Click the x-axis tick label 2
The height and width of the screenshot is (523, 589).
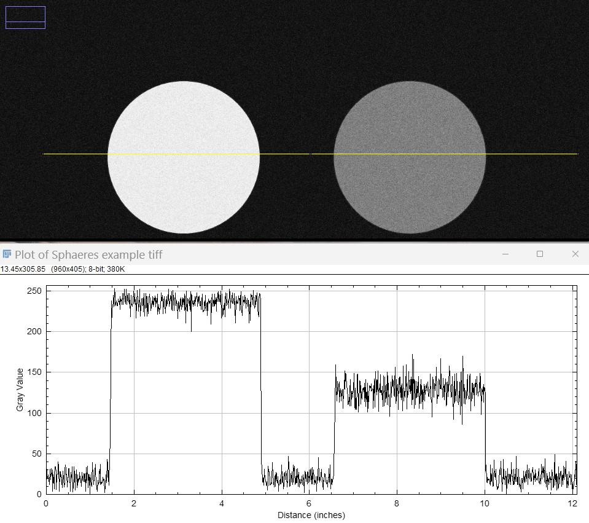pos(134,503)
